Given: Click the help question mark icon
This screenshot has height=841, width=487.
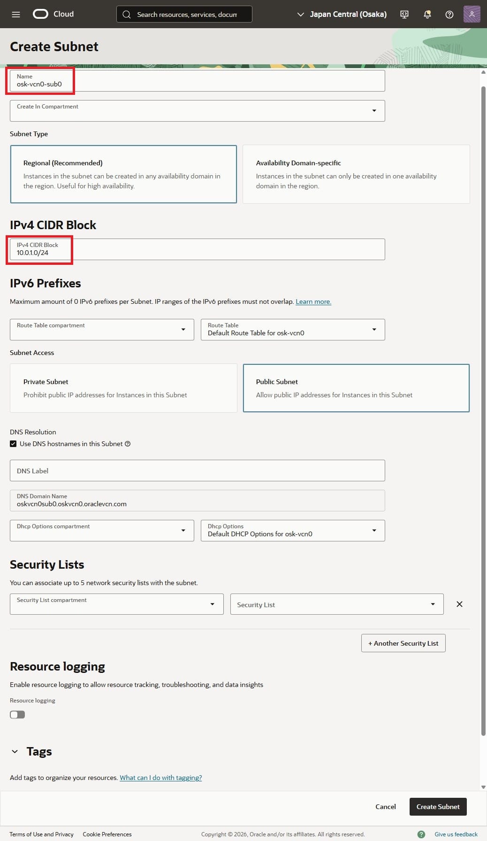Looking at the screenshot, I should click(449, 14).
